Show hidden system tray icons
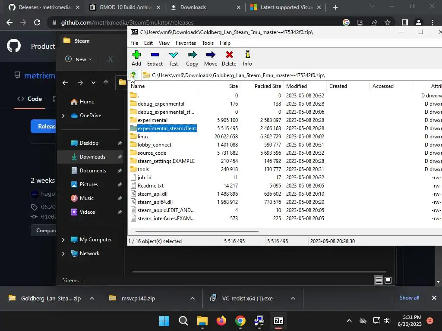Screen dimensions: 442x331 (349, 321)
